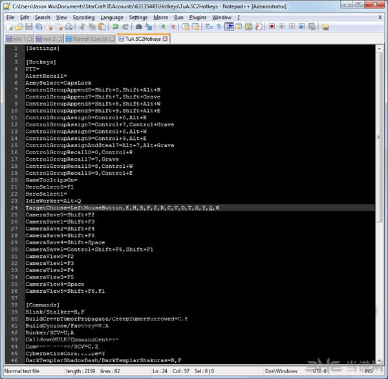Viewport: 388px width, 379px height.
Task: Close the document using the menu bar X
Action: (380, 17)
